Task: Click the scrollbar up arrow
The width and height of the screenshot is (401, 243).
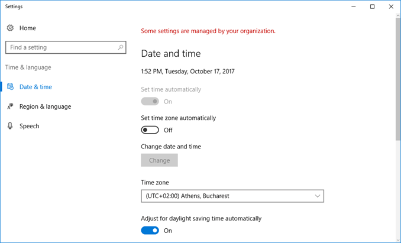Action: pyautogui.click(x=397, y=18)
